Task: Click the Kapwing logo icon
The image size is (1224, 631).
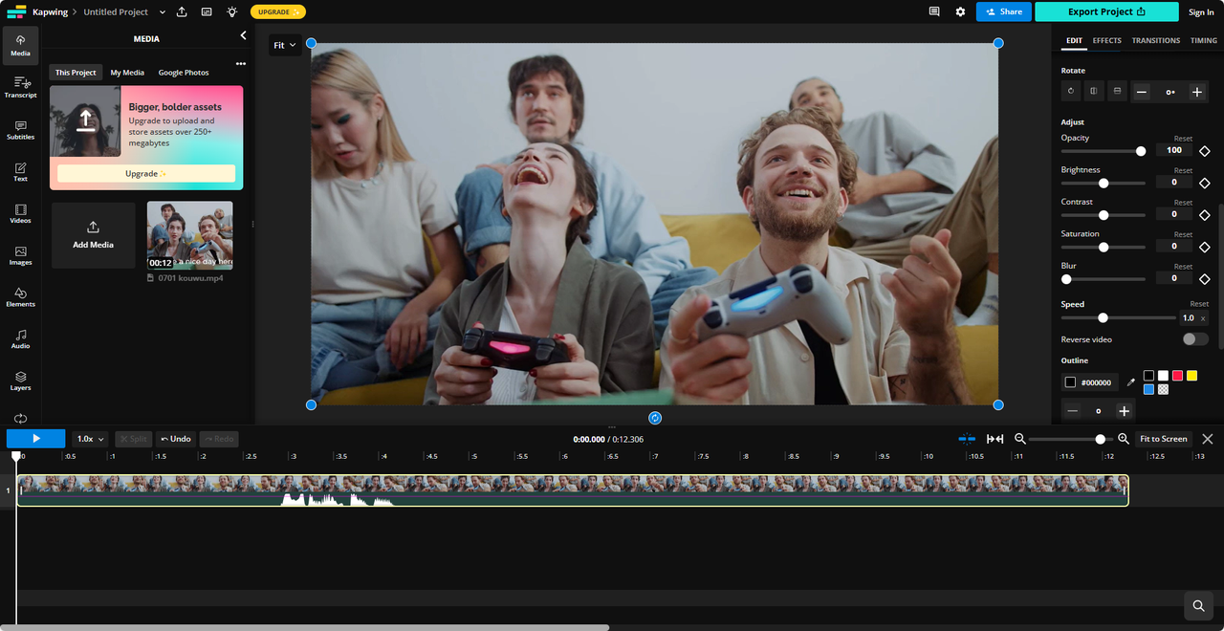Action: (16, 11)
